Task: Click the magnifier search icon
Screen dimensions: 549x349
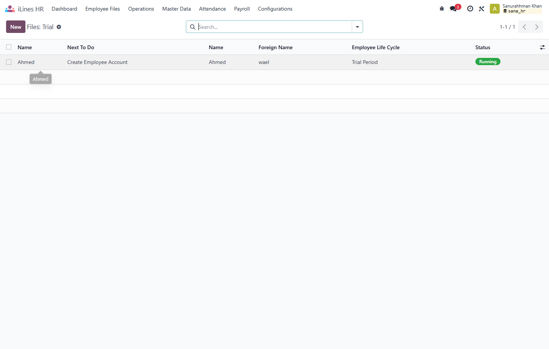Action: click(193, 27)
